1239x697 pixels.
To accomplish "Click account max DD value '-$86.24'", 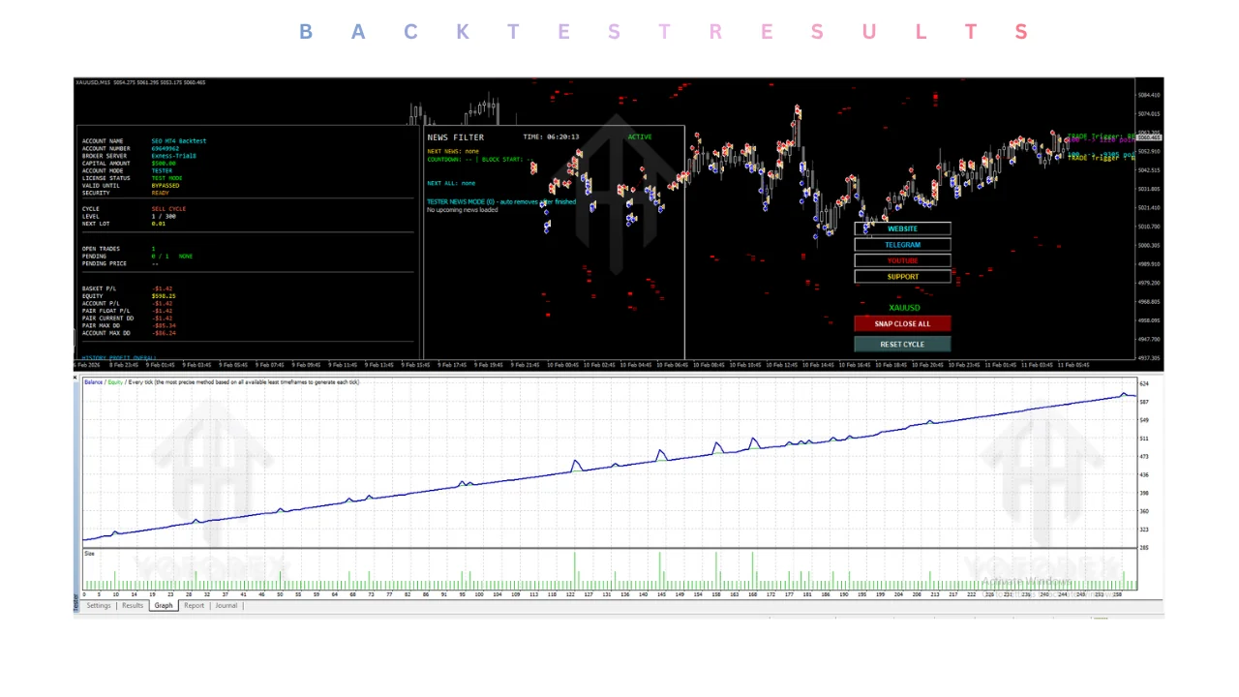I will (x=164, y=333).
